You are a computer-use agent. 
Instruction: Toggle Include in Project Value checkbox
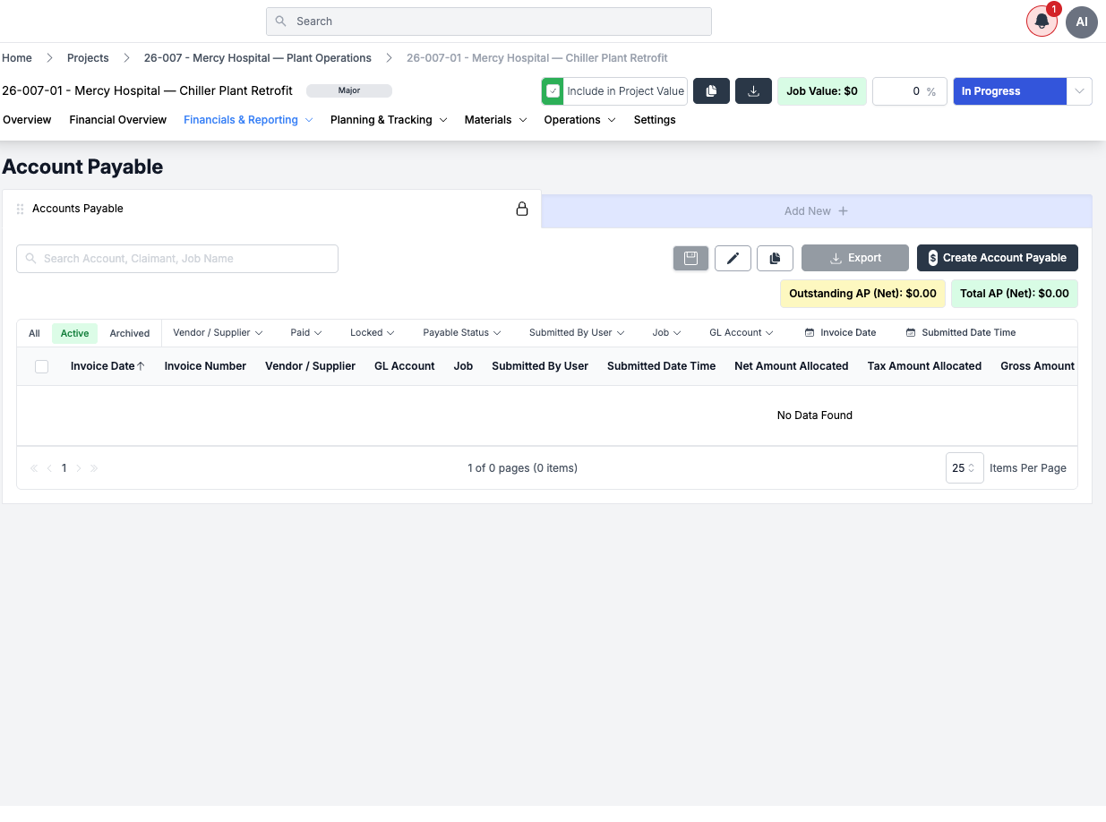click(553, 91)
